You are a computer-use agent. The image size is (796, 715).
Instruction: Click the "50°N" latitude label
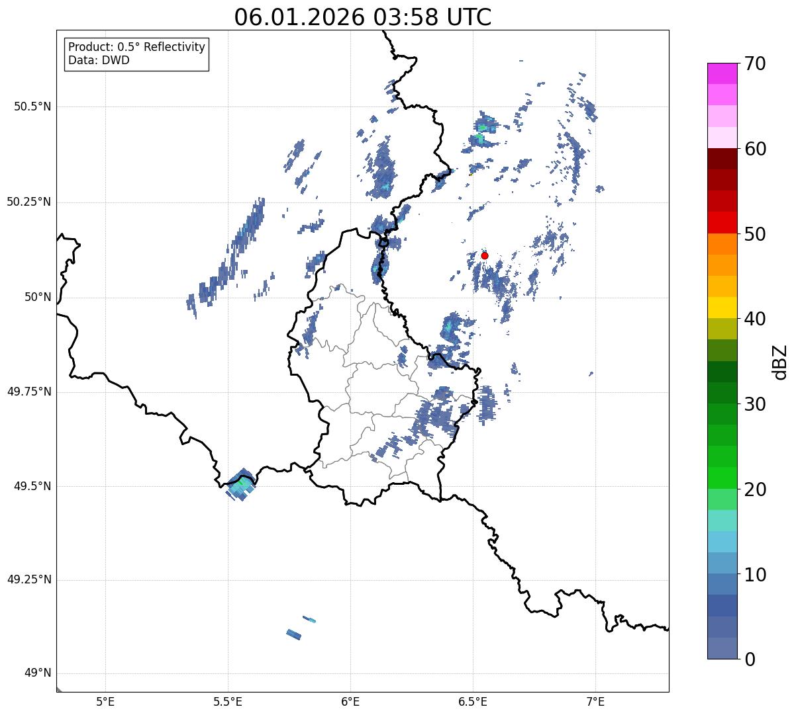point(36,297)
